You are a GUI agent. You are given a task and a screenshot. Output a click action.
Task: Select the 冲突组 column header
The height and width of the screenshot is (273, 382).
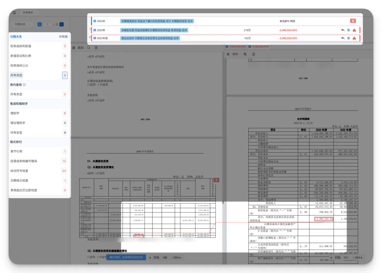[63, 36]
